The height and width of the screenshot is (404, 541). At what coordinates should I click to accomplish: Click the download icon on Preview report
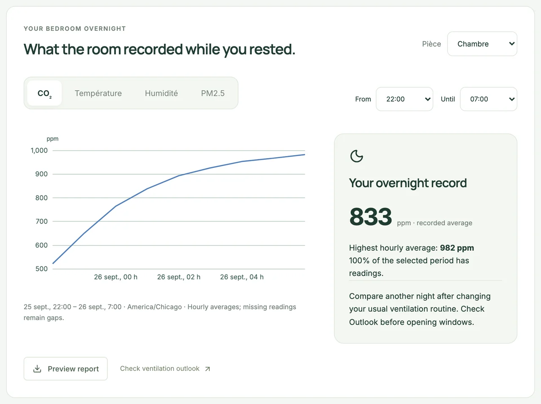37,369
